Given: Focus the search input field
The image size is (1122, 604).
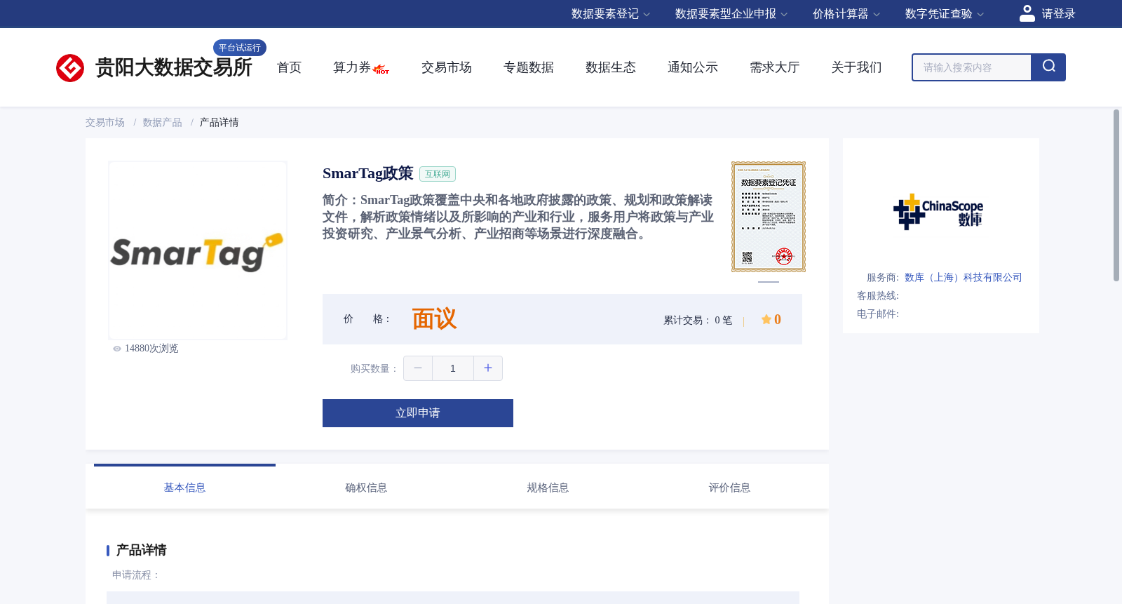Looking at the screenshot, I should pyautogui.click(x=972, y=67).
